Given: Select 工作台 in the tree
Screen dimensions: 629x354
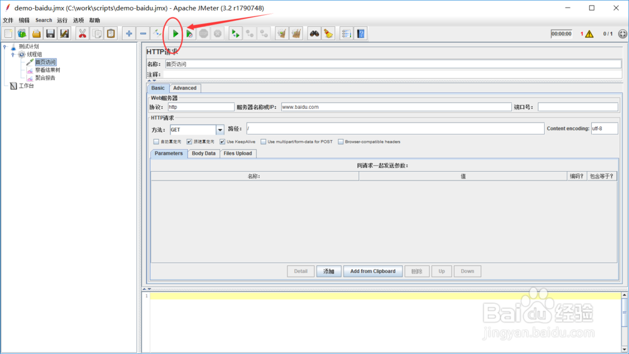Looking at the screenshot, I should coord(26,86).
